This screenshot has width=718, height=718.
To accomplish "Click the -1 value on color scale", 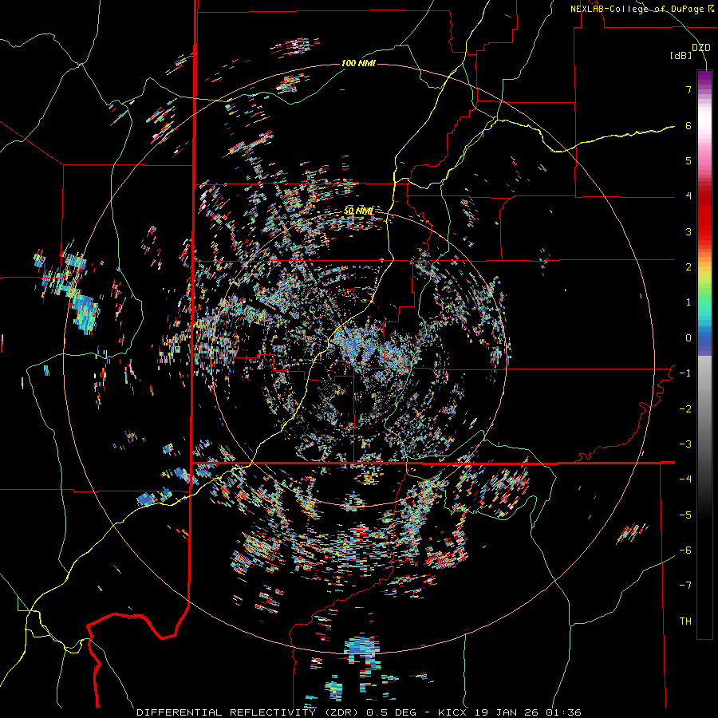I will point(685,373).
